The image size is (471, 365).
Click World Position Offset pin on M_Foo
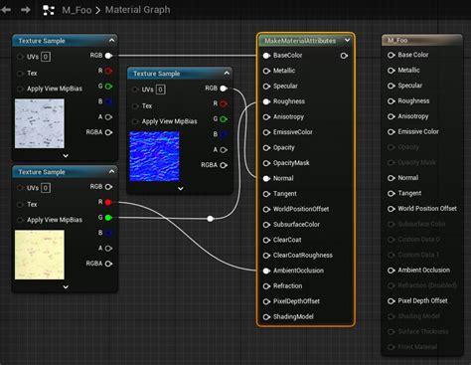pyautogui.click(x=392, y=209)
